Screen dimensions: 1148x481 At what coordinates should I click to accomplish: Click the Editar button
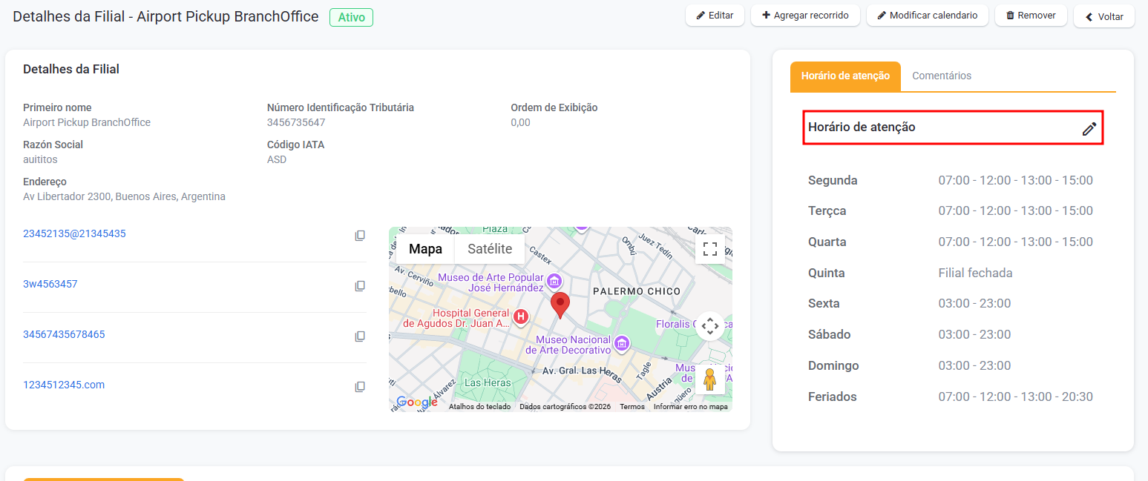[715, 16]
